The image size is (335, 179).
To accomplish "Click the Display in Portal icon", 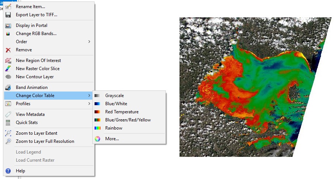I will click(8, 25).
